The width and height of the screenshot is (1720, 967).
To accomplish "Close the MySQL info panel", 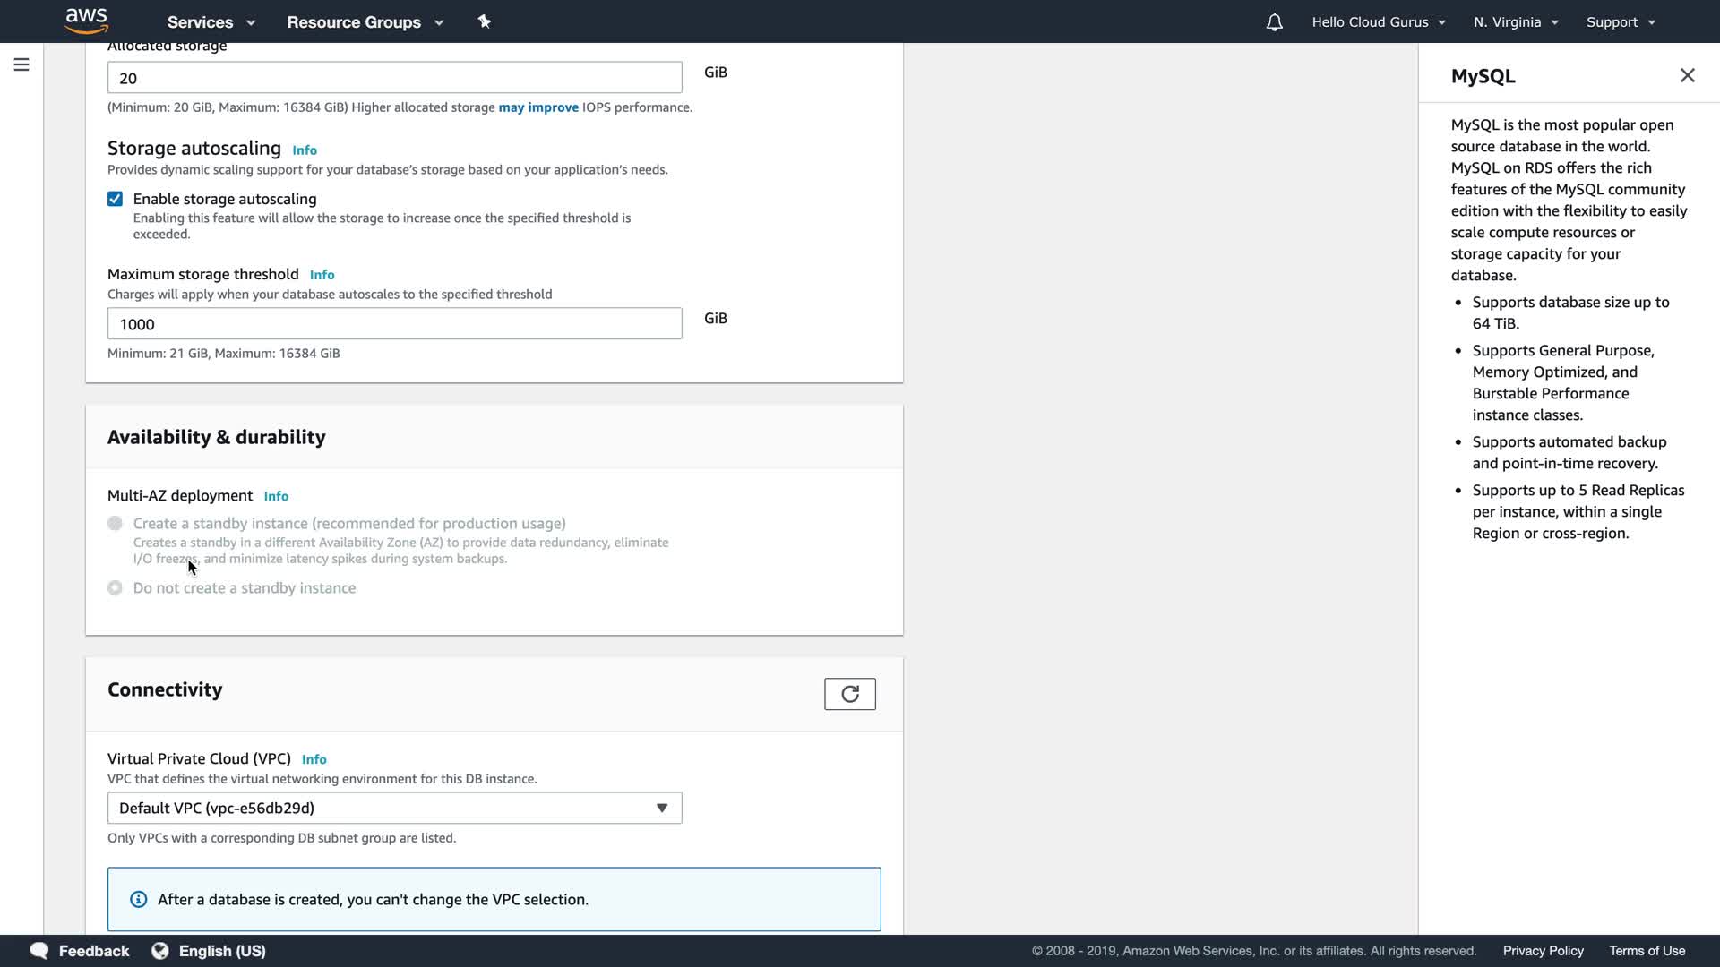I will 1687,76.
